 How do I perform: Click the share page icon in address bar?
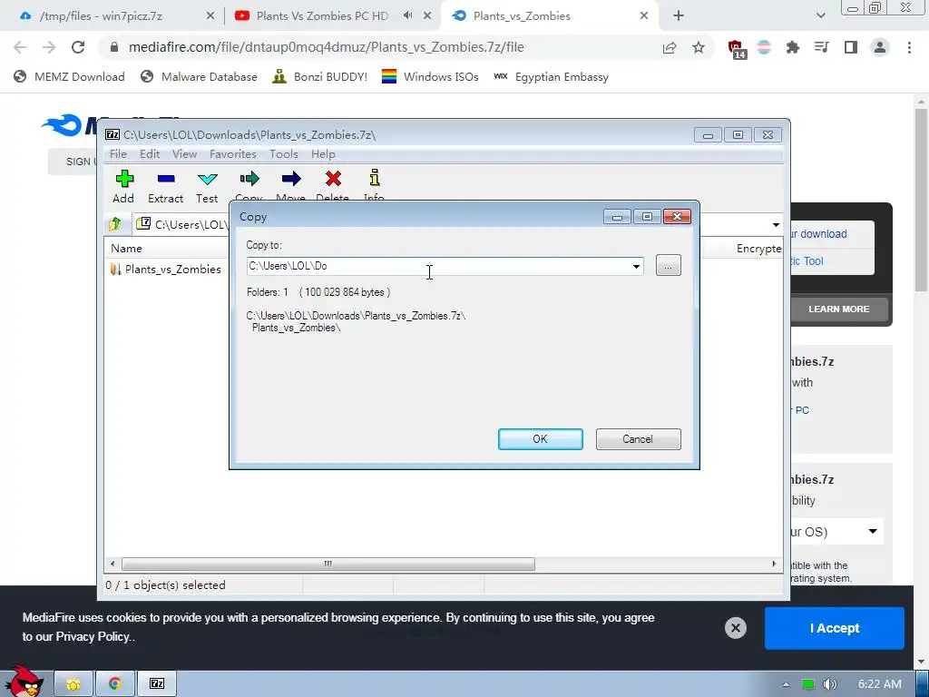(670, 47)
